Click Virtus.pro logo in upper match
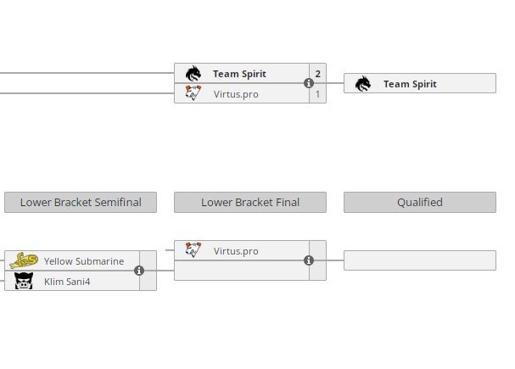515x369 pixels. click(x=194, y=93)
